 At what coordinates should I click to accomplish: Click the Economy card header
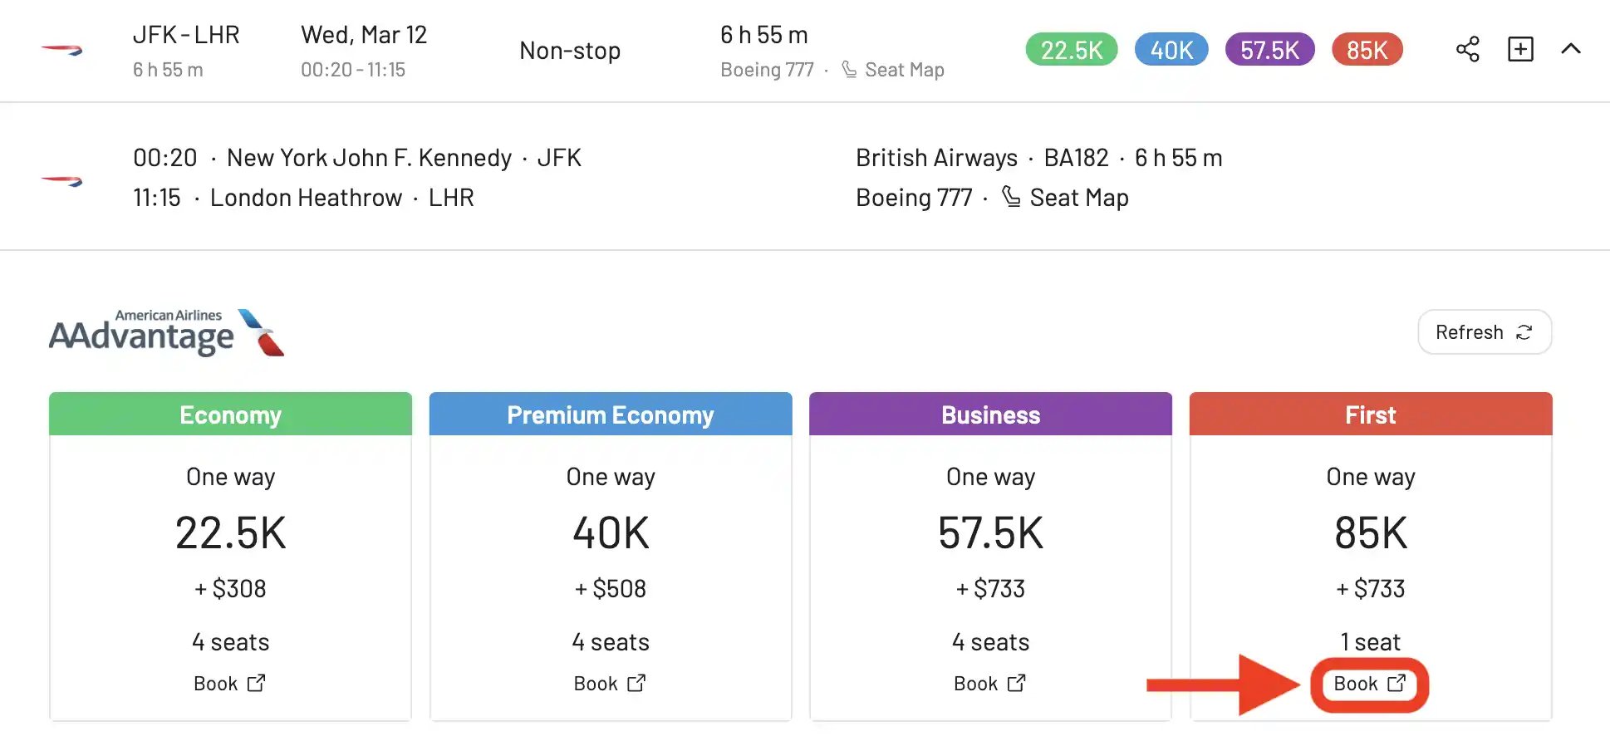pyautogui.click(x=230, y=415)
